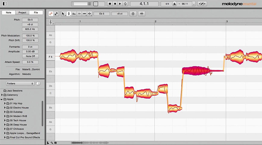262x145 pixels.
Task: Select the main arrow tool
Action: (x=63, y=14)
